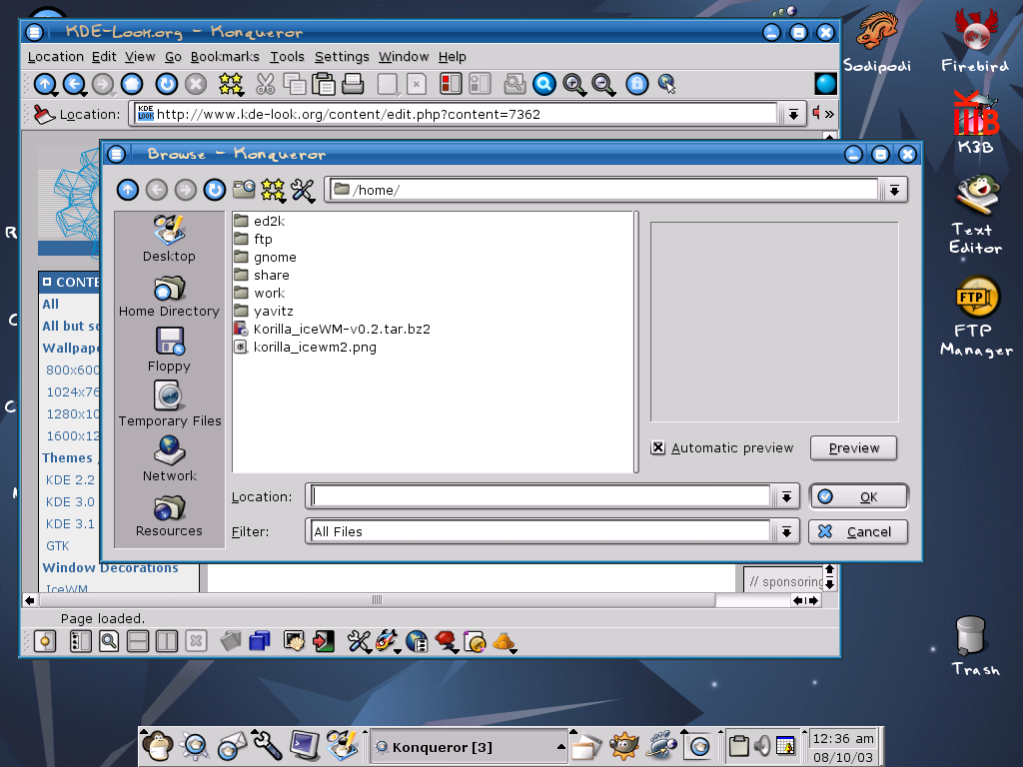Expand the URL history dropdown in main window
Screen dimensions: 1023x767
pyautogui.click(x=792, y=114)
